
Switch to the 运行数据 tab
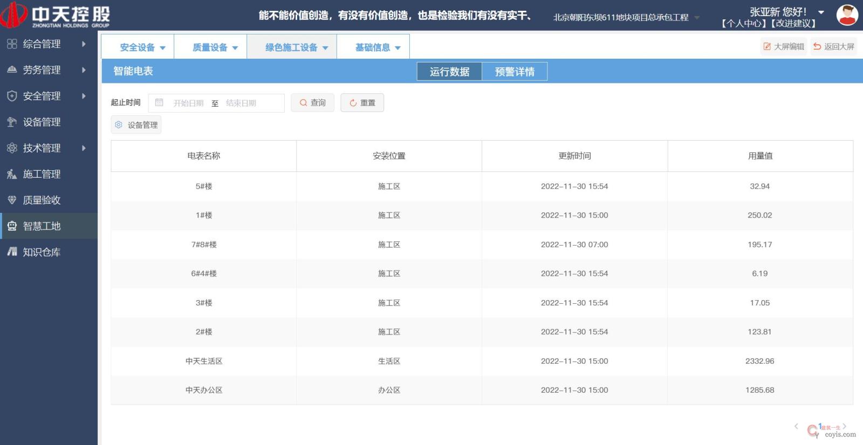coord(449,72)
